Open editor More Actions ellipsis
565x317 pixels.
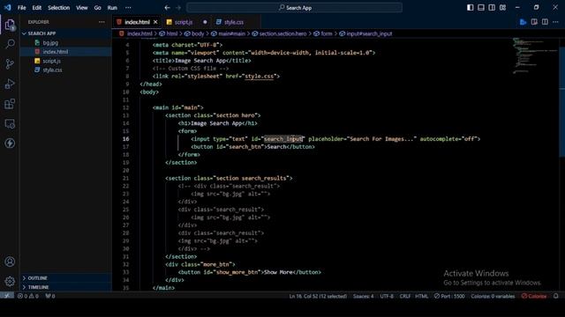[x=555, y=22]
